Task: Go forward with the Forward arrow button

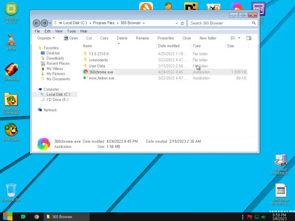Action: pyautogui.click(x=44, y=23)
